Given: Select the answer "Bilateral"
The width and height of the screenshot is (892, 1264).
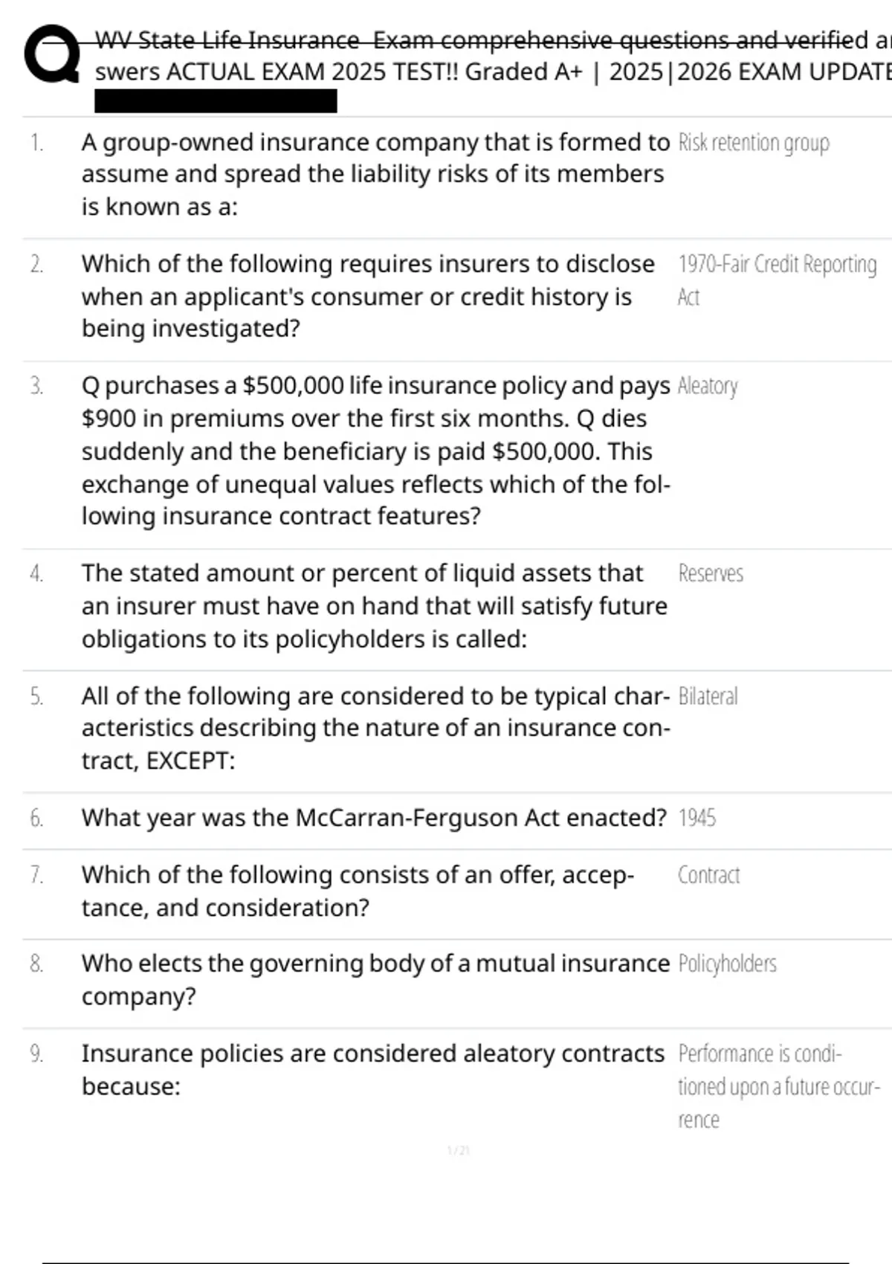Looking at the screenshot, I should [708, 697].
